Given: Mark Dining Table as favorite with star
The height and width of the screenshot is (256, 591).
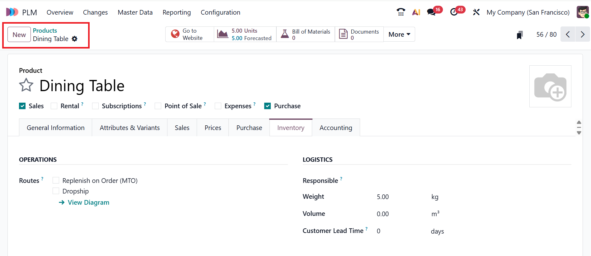Looking at the screenshot, I should coord(26,85).
